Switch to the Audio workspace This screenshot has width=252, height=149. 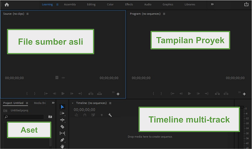(148, 5)
